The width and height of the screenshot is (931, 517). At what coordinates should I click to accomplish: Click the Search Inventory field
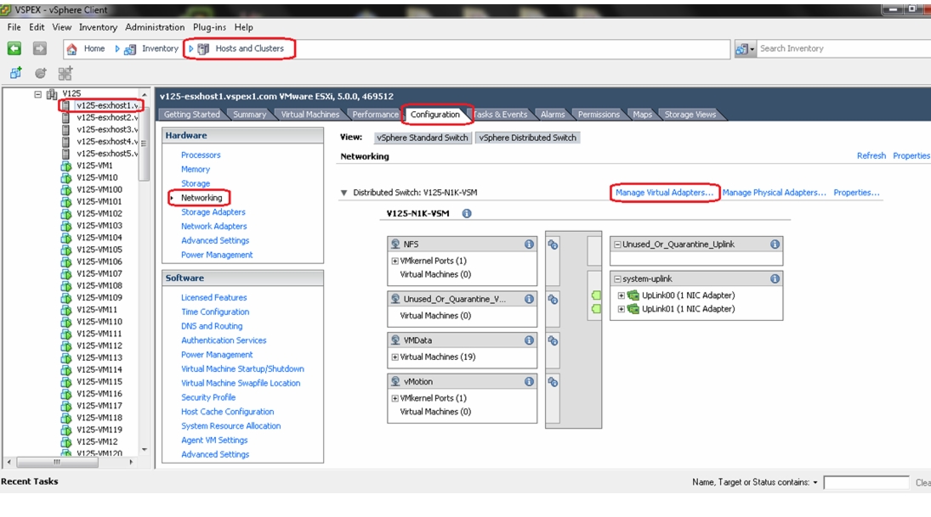coord(843,48)
